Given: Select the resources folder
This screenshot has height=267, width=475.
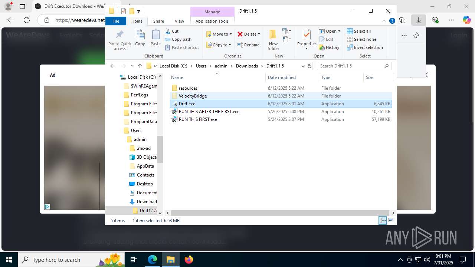Looking at the screenshot, I should point(188,88).
